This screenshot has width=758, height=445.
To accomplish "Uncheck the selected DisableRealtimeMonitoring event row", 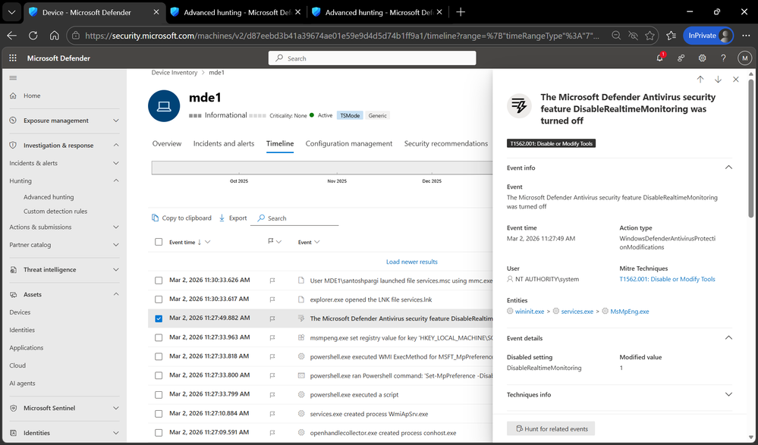I will (x=159, y=318).
